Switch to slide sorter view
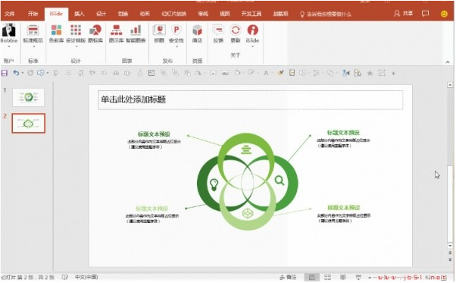This screenshot has height=283, width=456. point(327,277)
